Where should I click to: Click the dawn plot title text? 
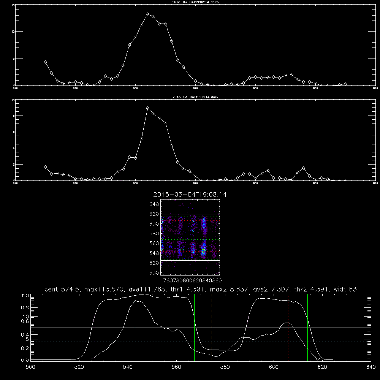(x=196, y=2)
